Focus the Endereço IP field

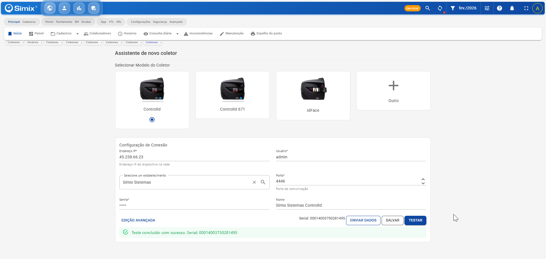pyautogui.click(x=195, y=157)
